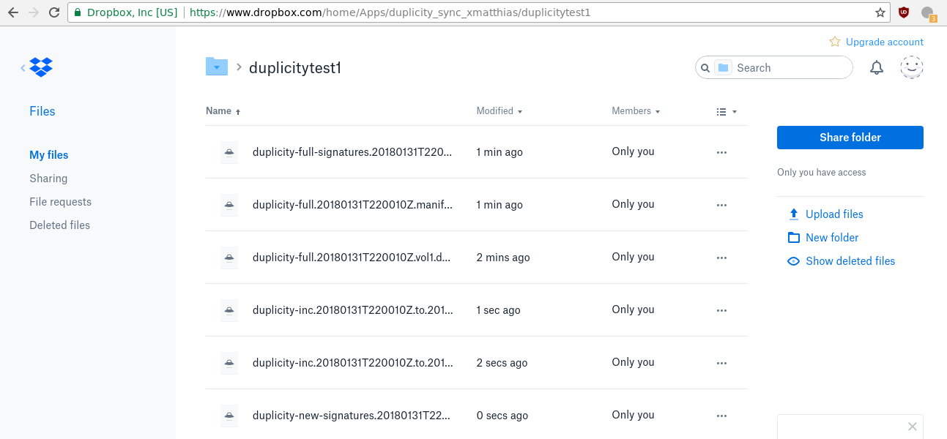This screenshot has width=947, height=439.
Task: Open the uBlock Origin extension icon
Action: point(905,12)
